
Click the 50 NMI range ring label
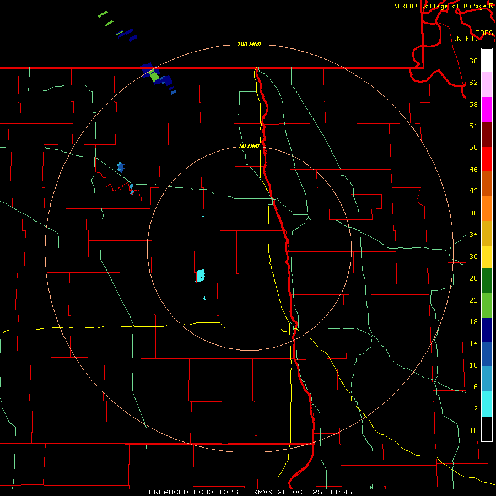pyautogui.click(x=249, y=146)
